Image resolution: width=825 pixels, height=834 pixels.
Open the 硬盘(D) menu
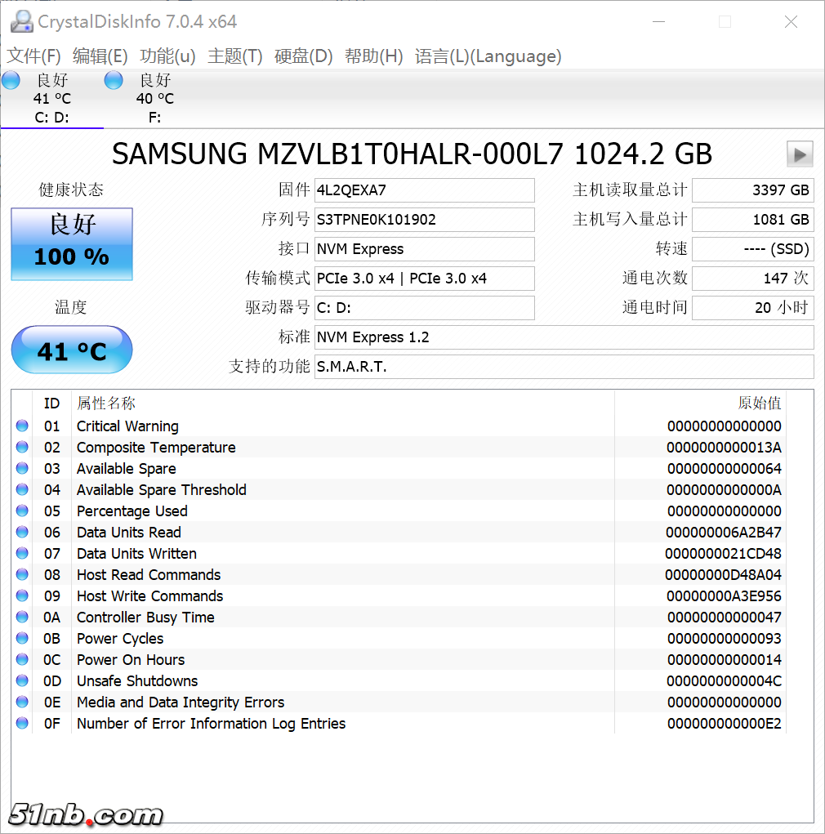pyautogui.click(x=303, y=56)
